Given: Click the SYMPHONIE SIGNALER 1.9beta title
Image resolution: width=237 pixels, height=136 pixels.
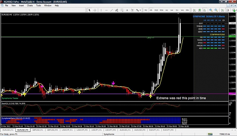Looking at the screenshot, I should pyautogui.click(x=209, y=17).
